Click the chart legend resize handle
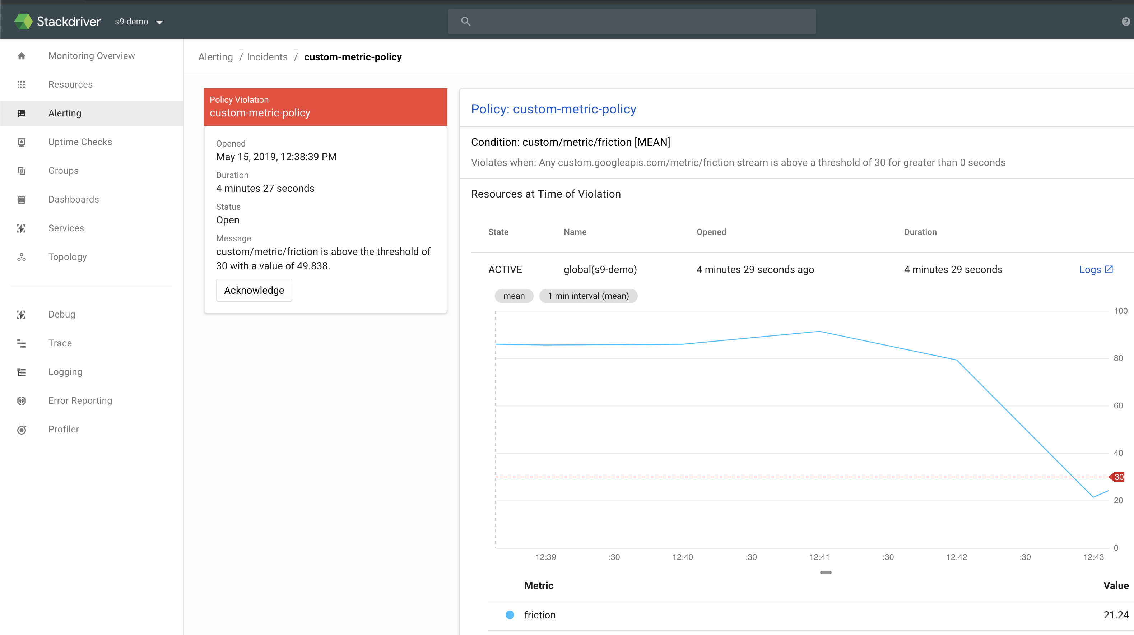 826,573
